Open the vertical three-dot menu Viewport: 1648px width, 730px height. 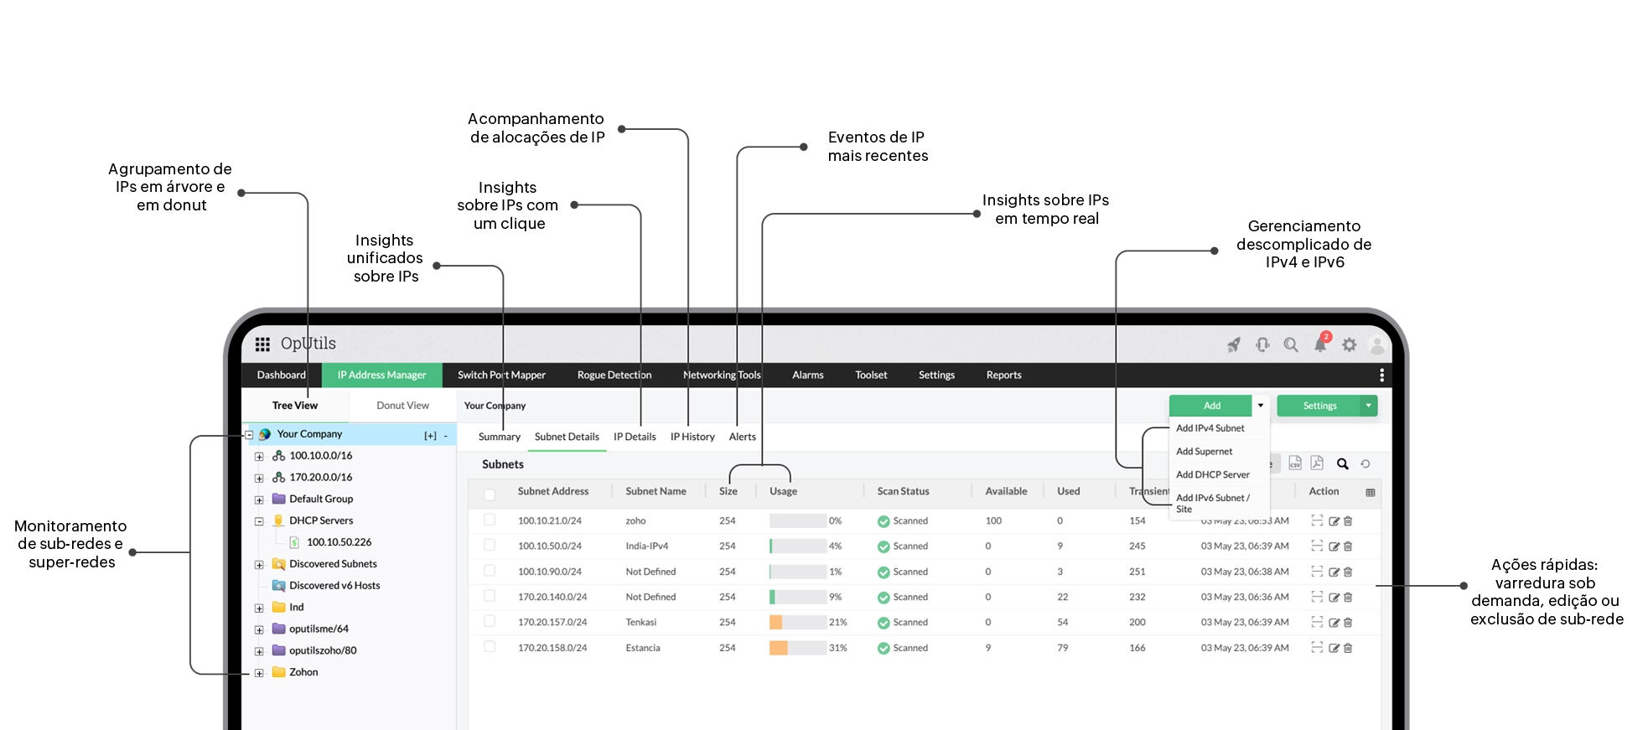[1381, 375]
